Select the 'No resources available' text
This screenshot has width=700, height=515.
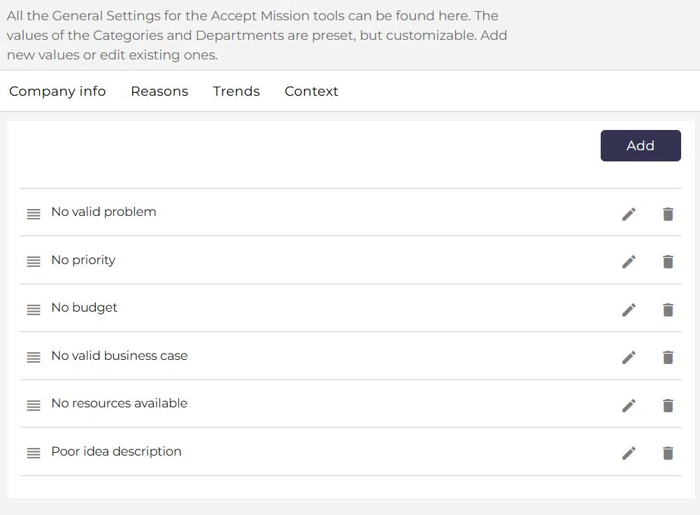point(120,403)
